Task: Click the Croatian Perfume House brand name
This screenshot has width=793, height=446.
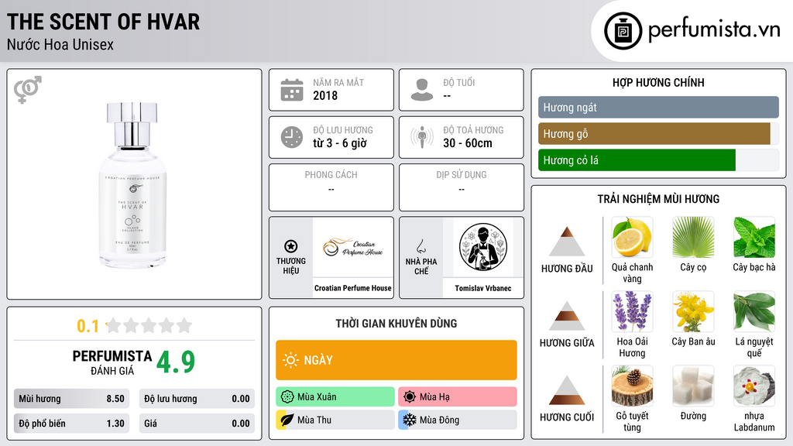Action: tap(353, 288)
